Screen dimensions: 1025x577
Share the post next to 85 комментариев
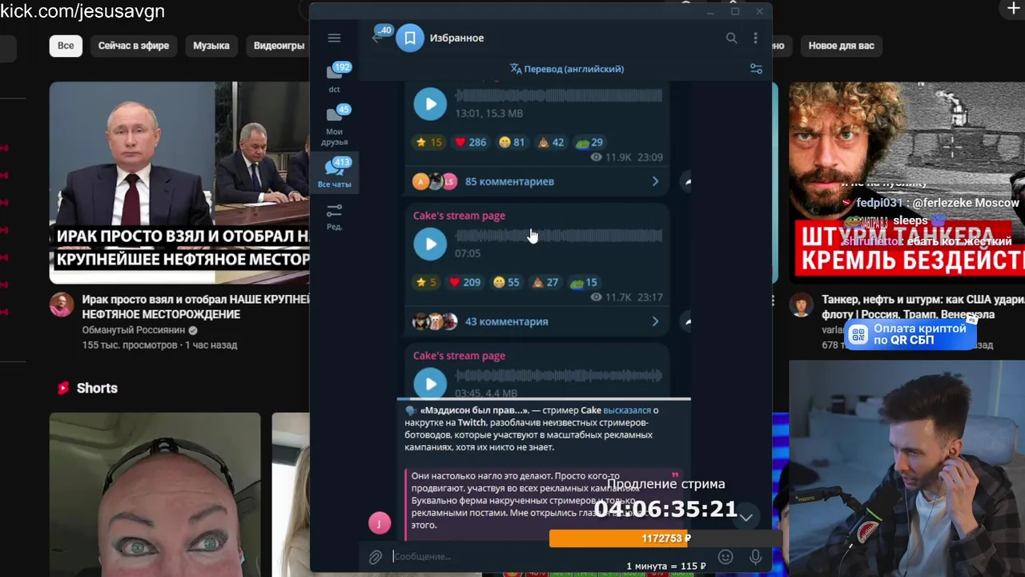[686, 182]
